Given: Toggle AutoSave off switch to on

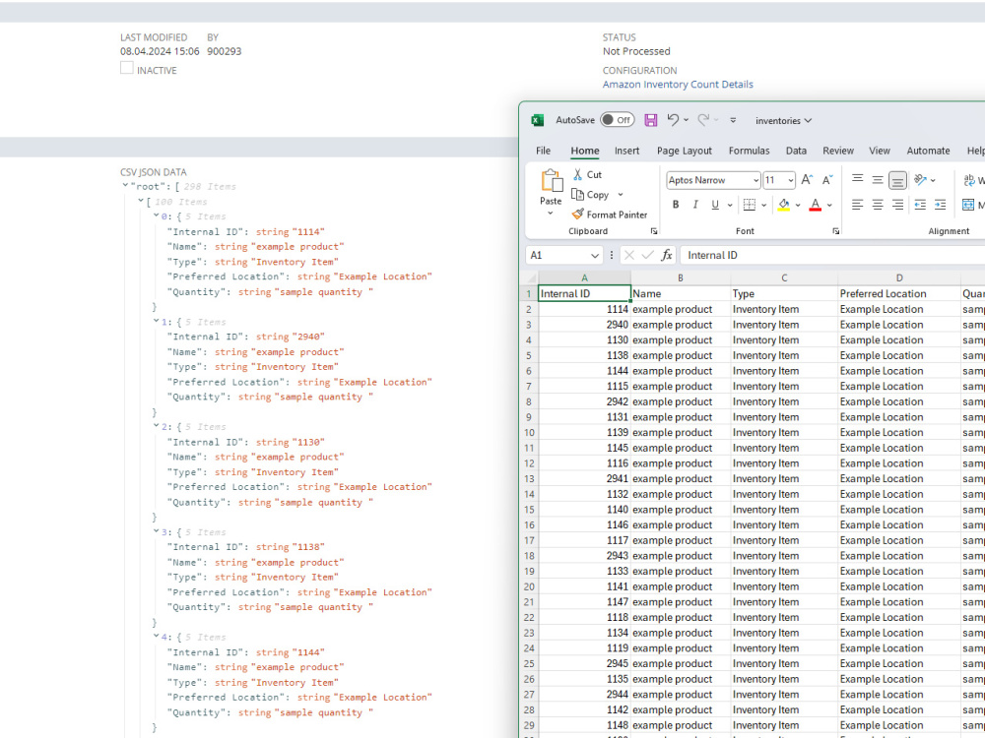Looking at the screenshot, I should [x=618, y=119].
